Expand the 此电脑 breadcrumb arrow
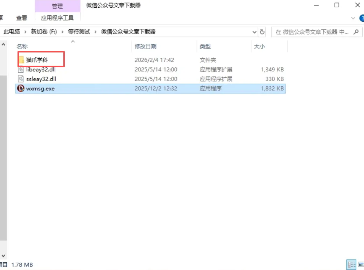Image resolution: width=364 pixels, height=270 pixels. pos(25,32)
